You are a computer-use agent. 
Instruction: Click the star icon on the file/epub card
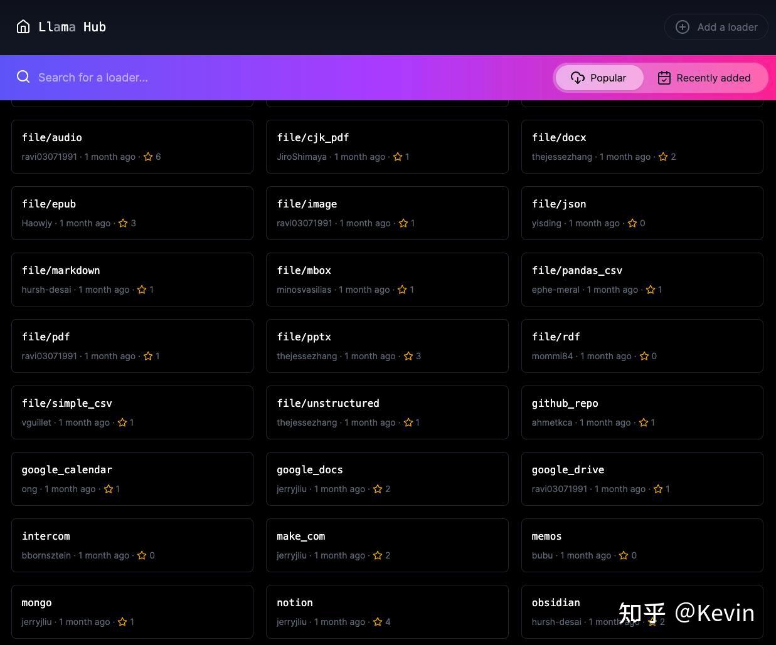pos(123,223)
